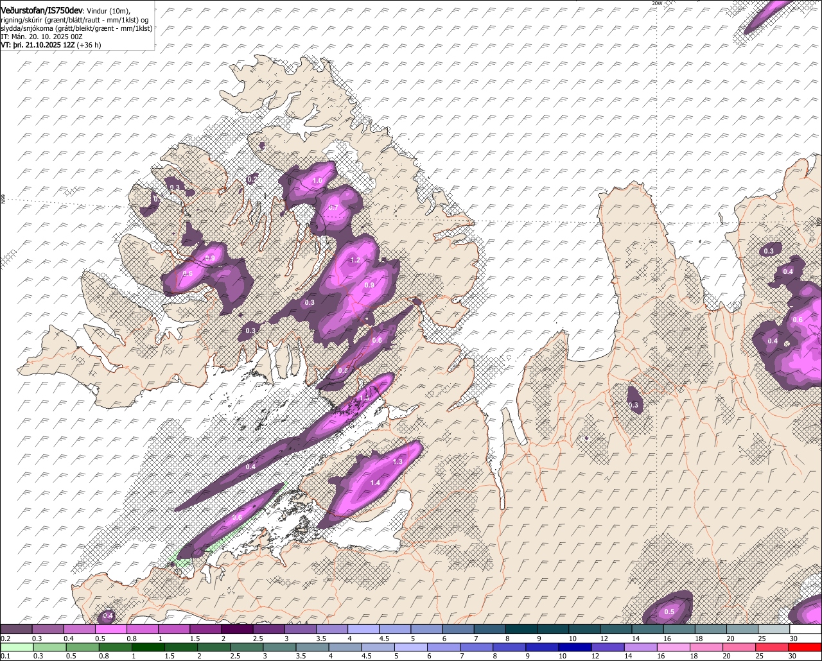Pick the lower scale swatch labeled 14

click(x=642, y=647)
